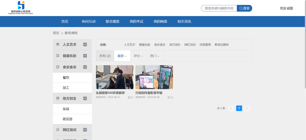Click the cube icon beside 人文艺术
306x140 pixels.
point(58,44)
